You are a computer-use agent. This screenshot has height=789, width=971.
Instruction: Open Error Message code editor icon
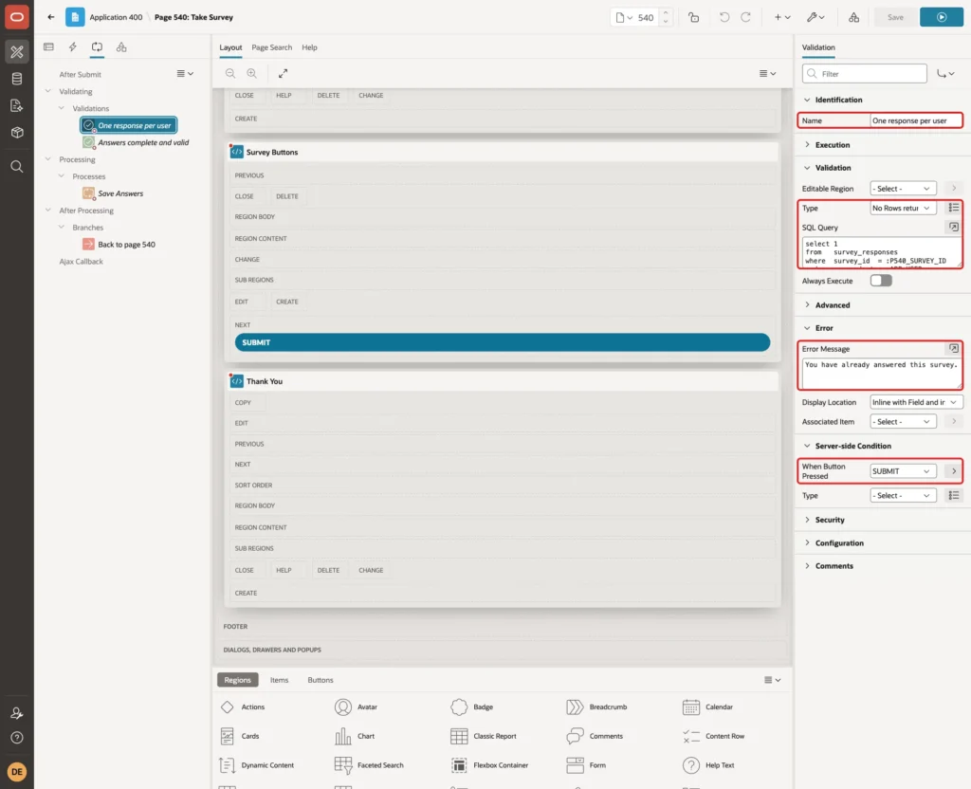[x=954, y=349]
